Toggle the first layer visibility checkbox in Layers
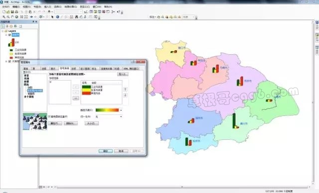This screenshot has width=319, height=193. coord(9,35)
